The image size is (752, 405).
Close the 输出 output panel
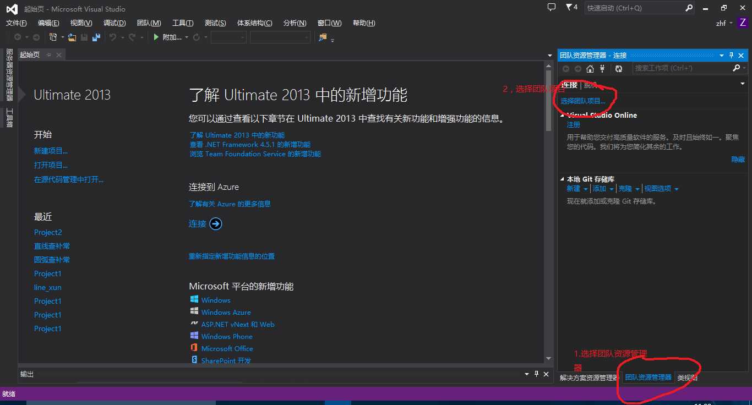click(x=546, y=374)
